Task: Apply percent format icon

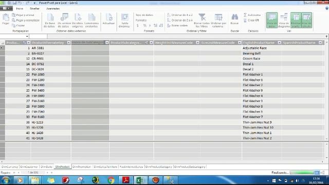Action: 144,25
